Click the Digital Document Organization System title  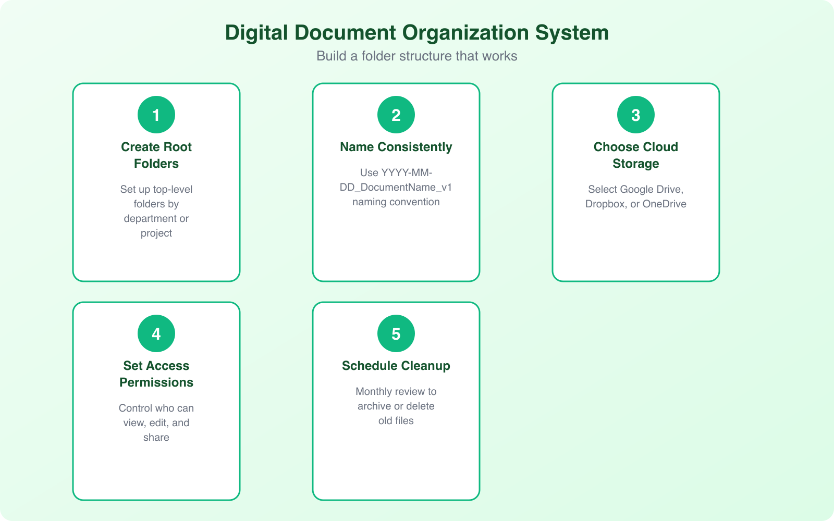tap(417, 32)
